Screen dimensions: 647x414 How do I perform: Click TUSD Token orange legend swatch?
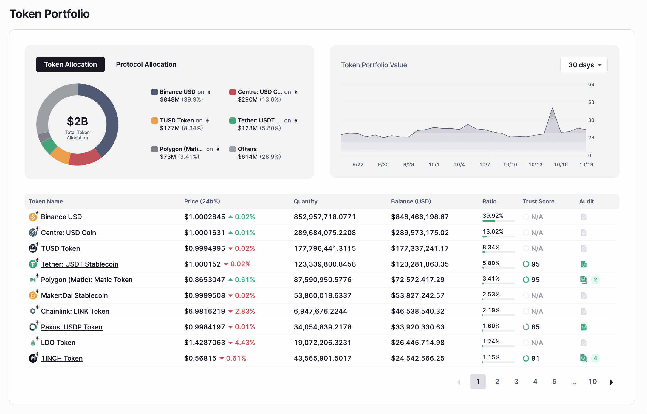pyautogui.click(x=154, y=120)
